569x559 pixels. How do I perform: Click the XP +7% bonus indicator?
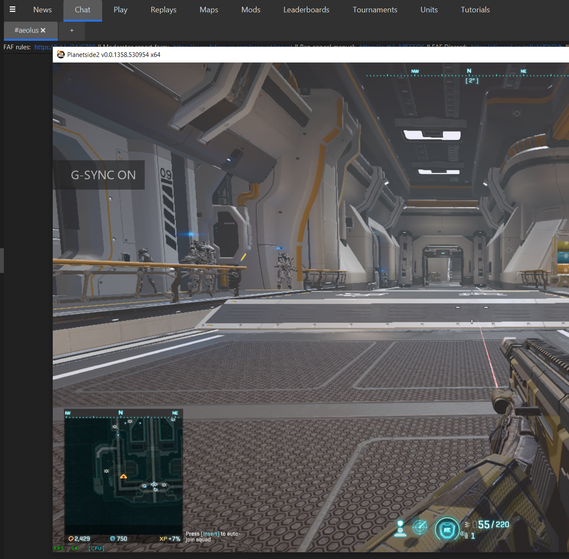[x=170, y=539]
